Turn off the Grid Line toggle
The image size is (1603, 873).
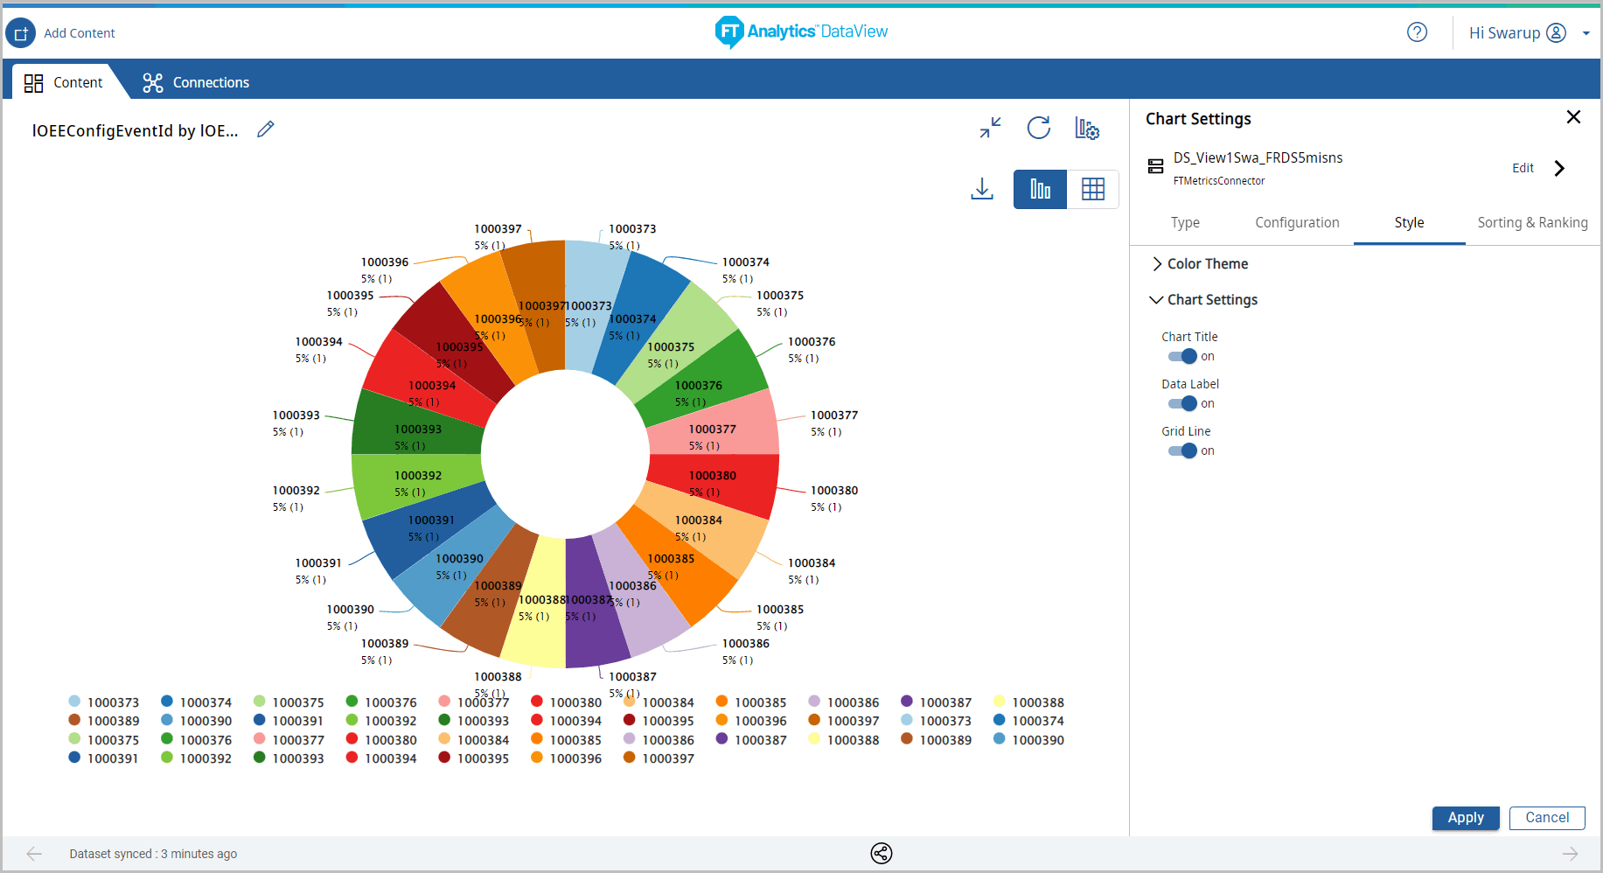1182,450
